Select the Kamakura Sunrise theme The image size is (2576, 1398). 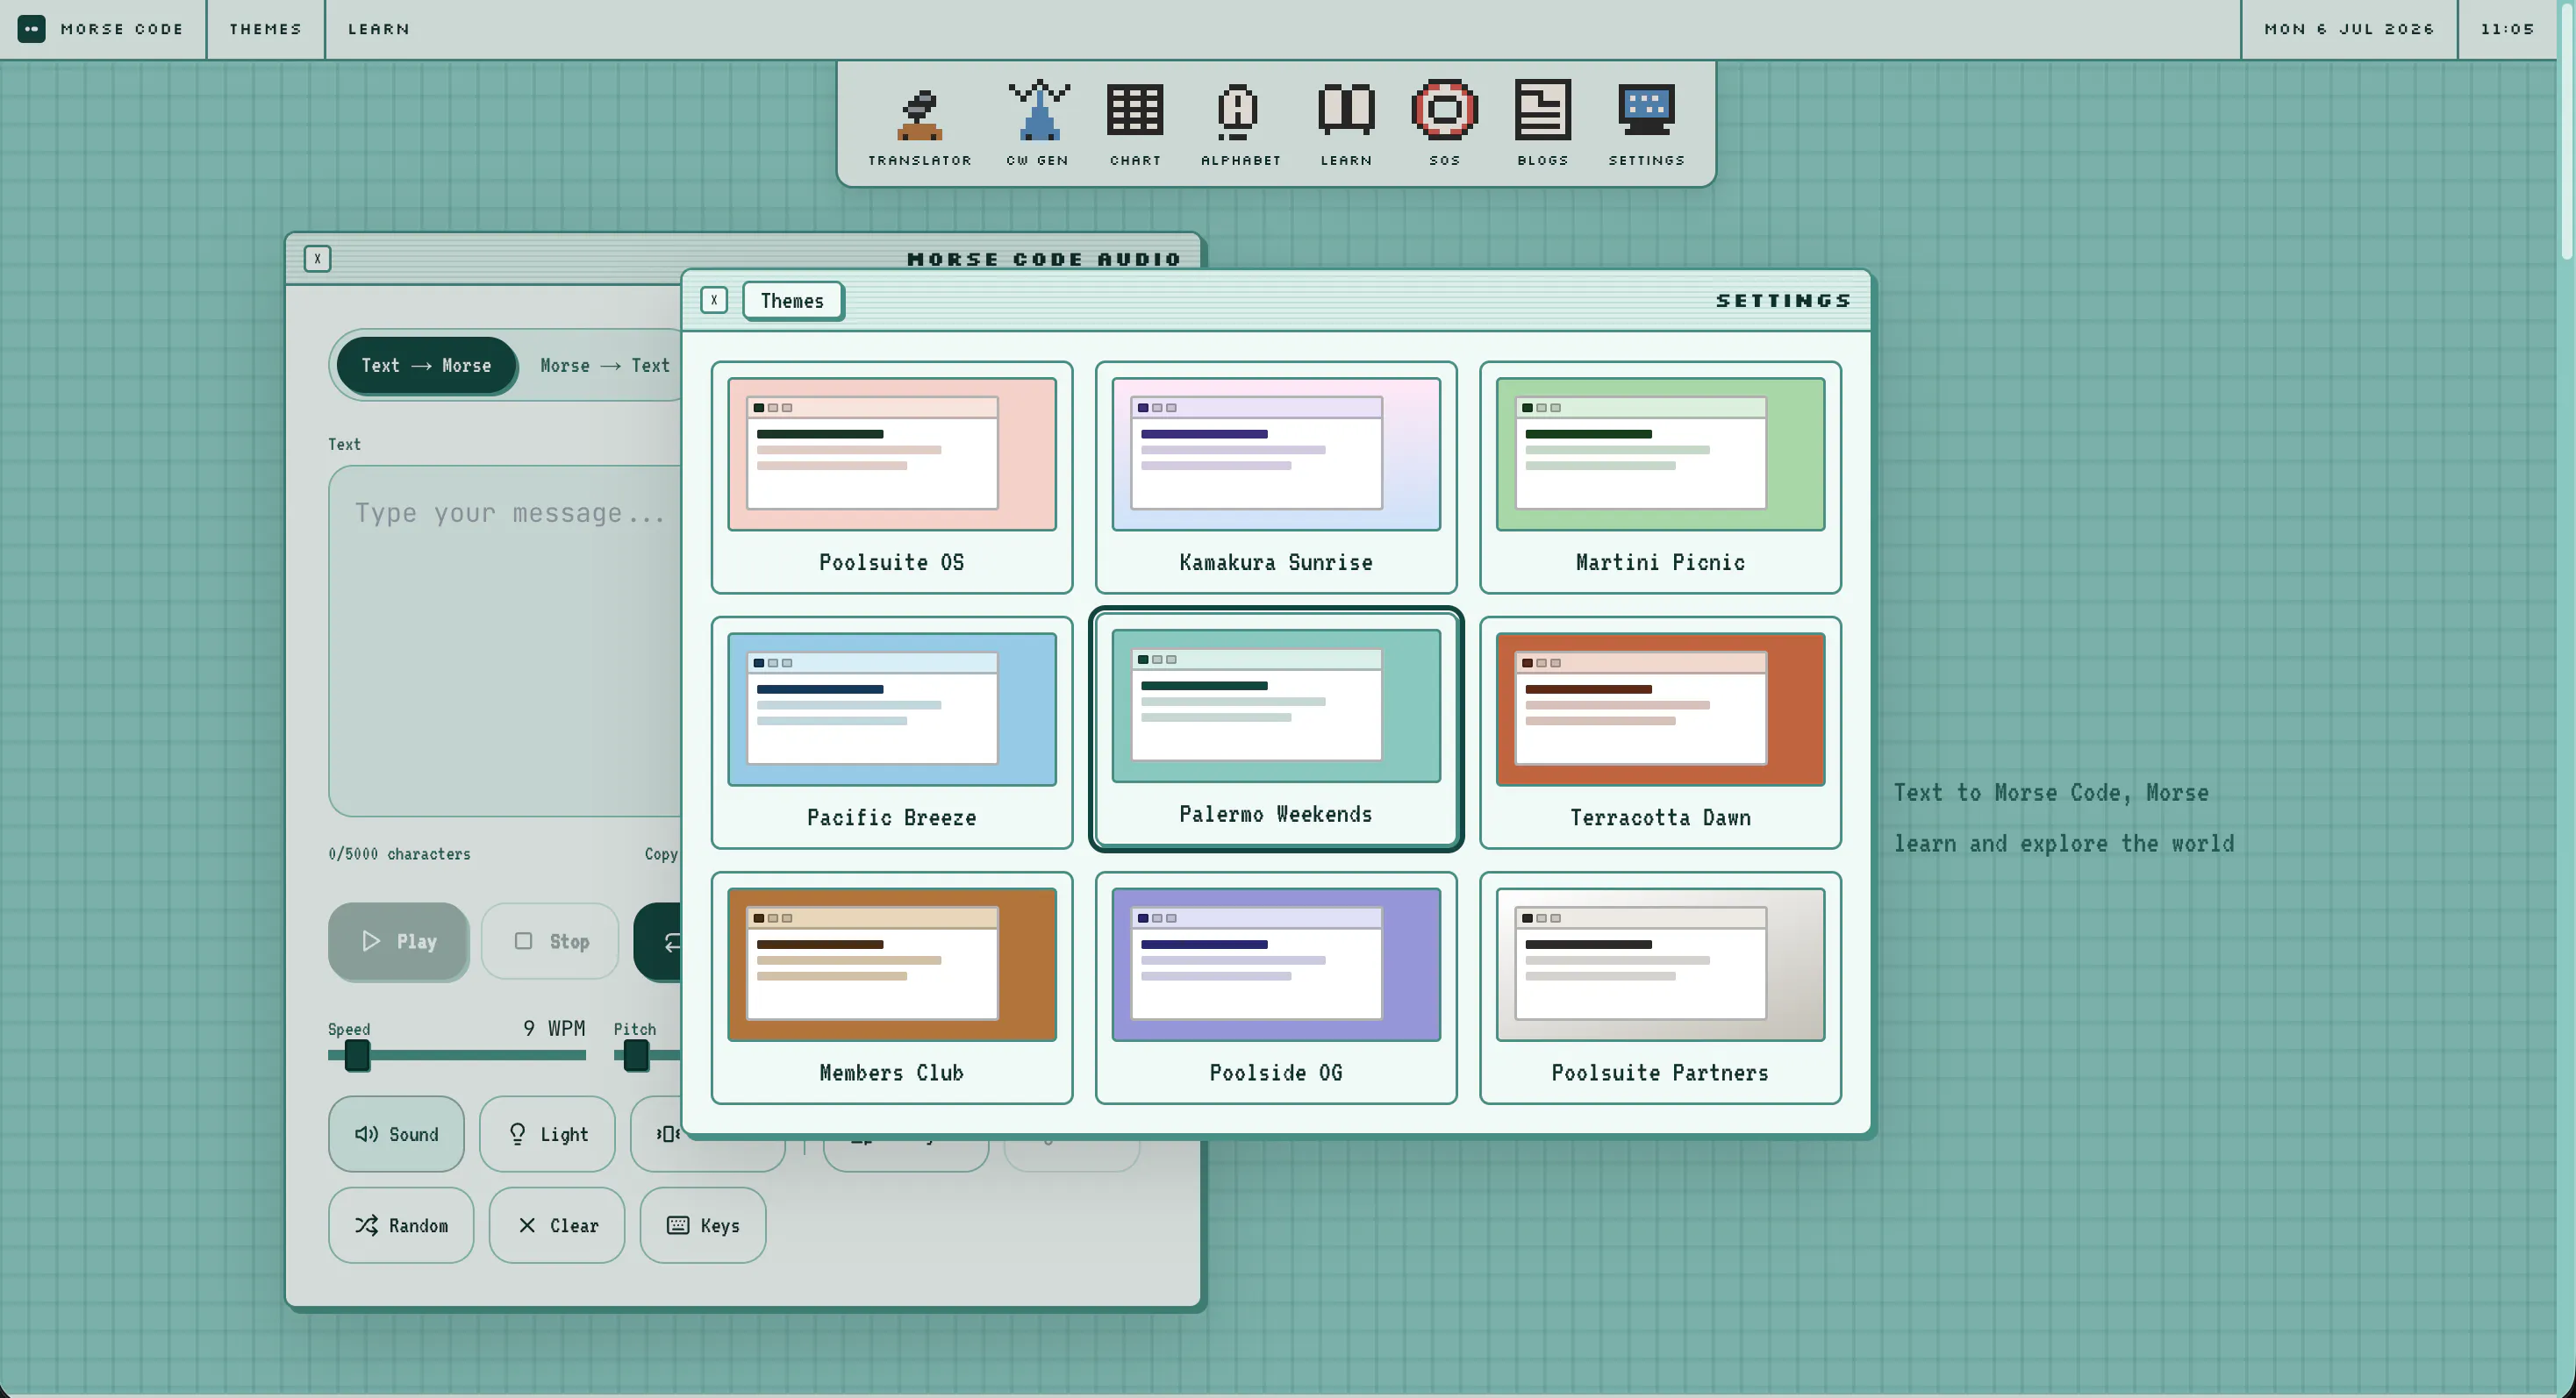coord(1275,476)
